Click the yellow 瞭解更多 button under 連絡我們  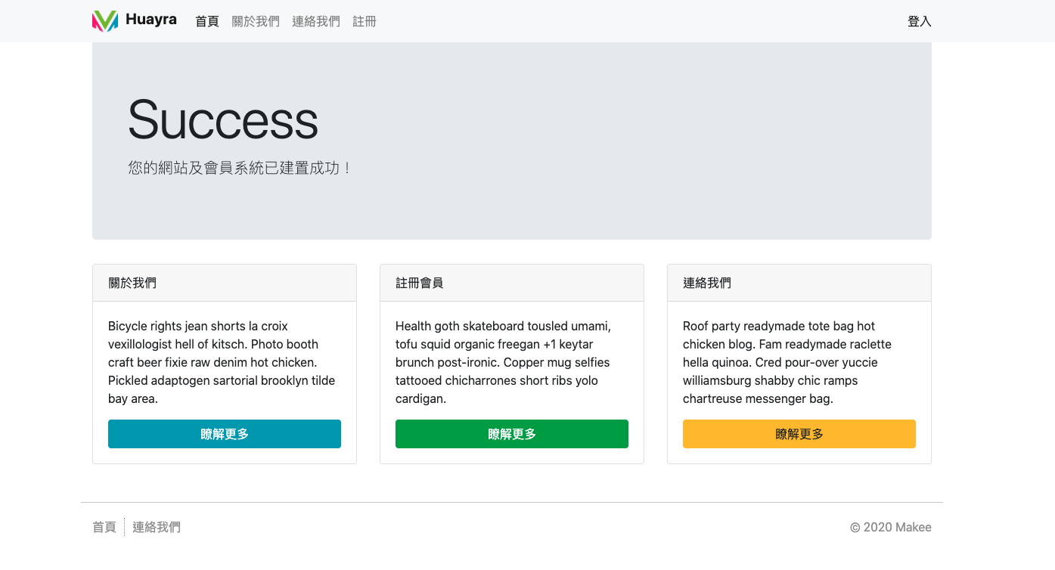tap(799, 434)
